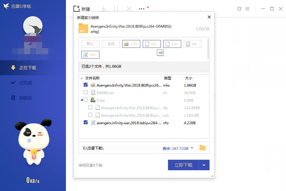Click the dialog resize grip corner

click(x=212, y=176)
